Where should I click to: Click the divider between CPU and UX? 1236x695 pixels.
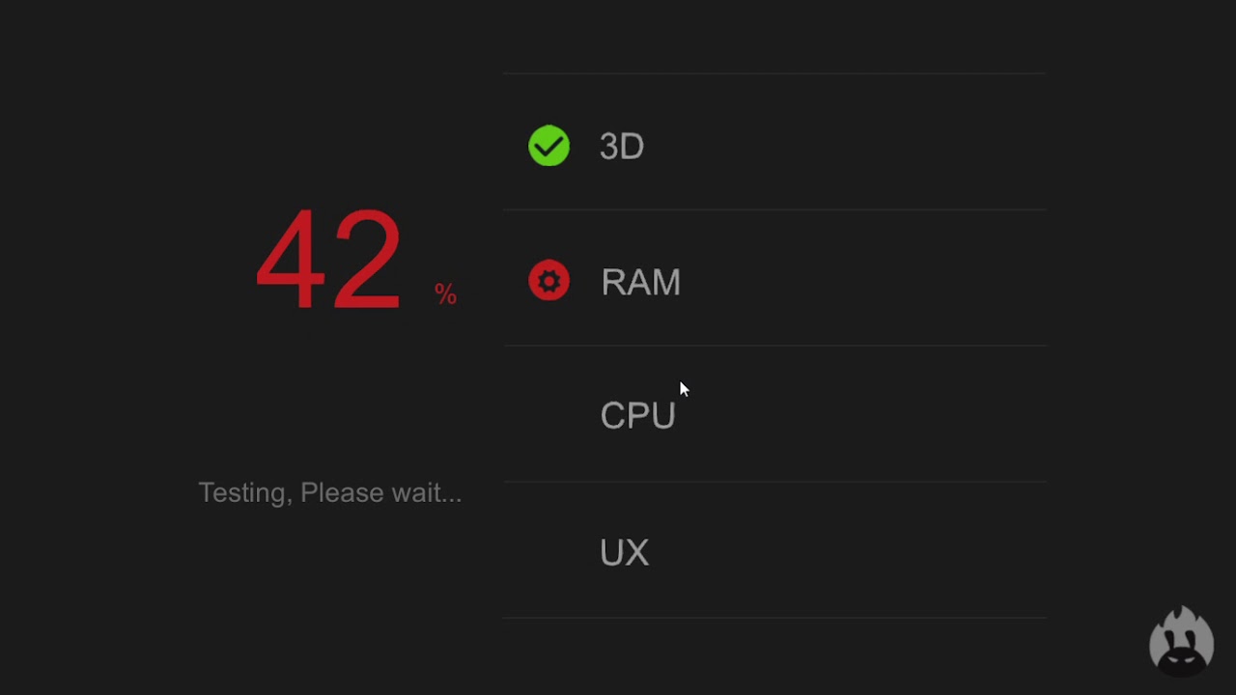pyautogui.click(x=774, y=482)
